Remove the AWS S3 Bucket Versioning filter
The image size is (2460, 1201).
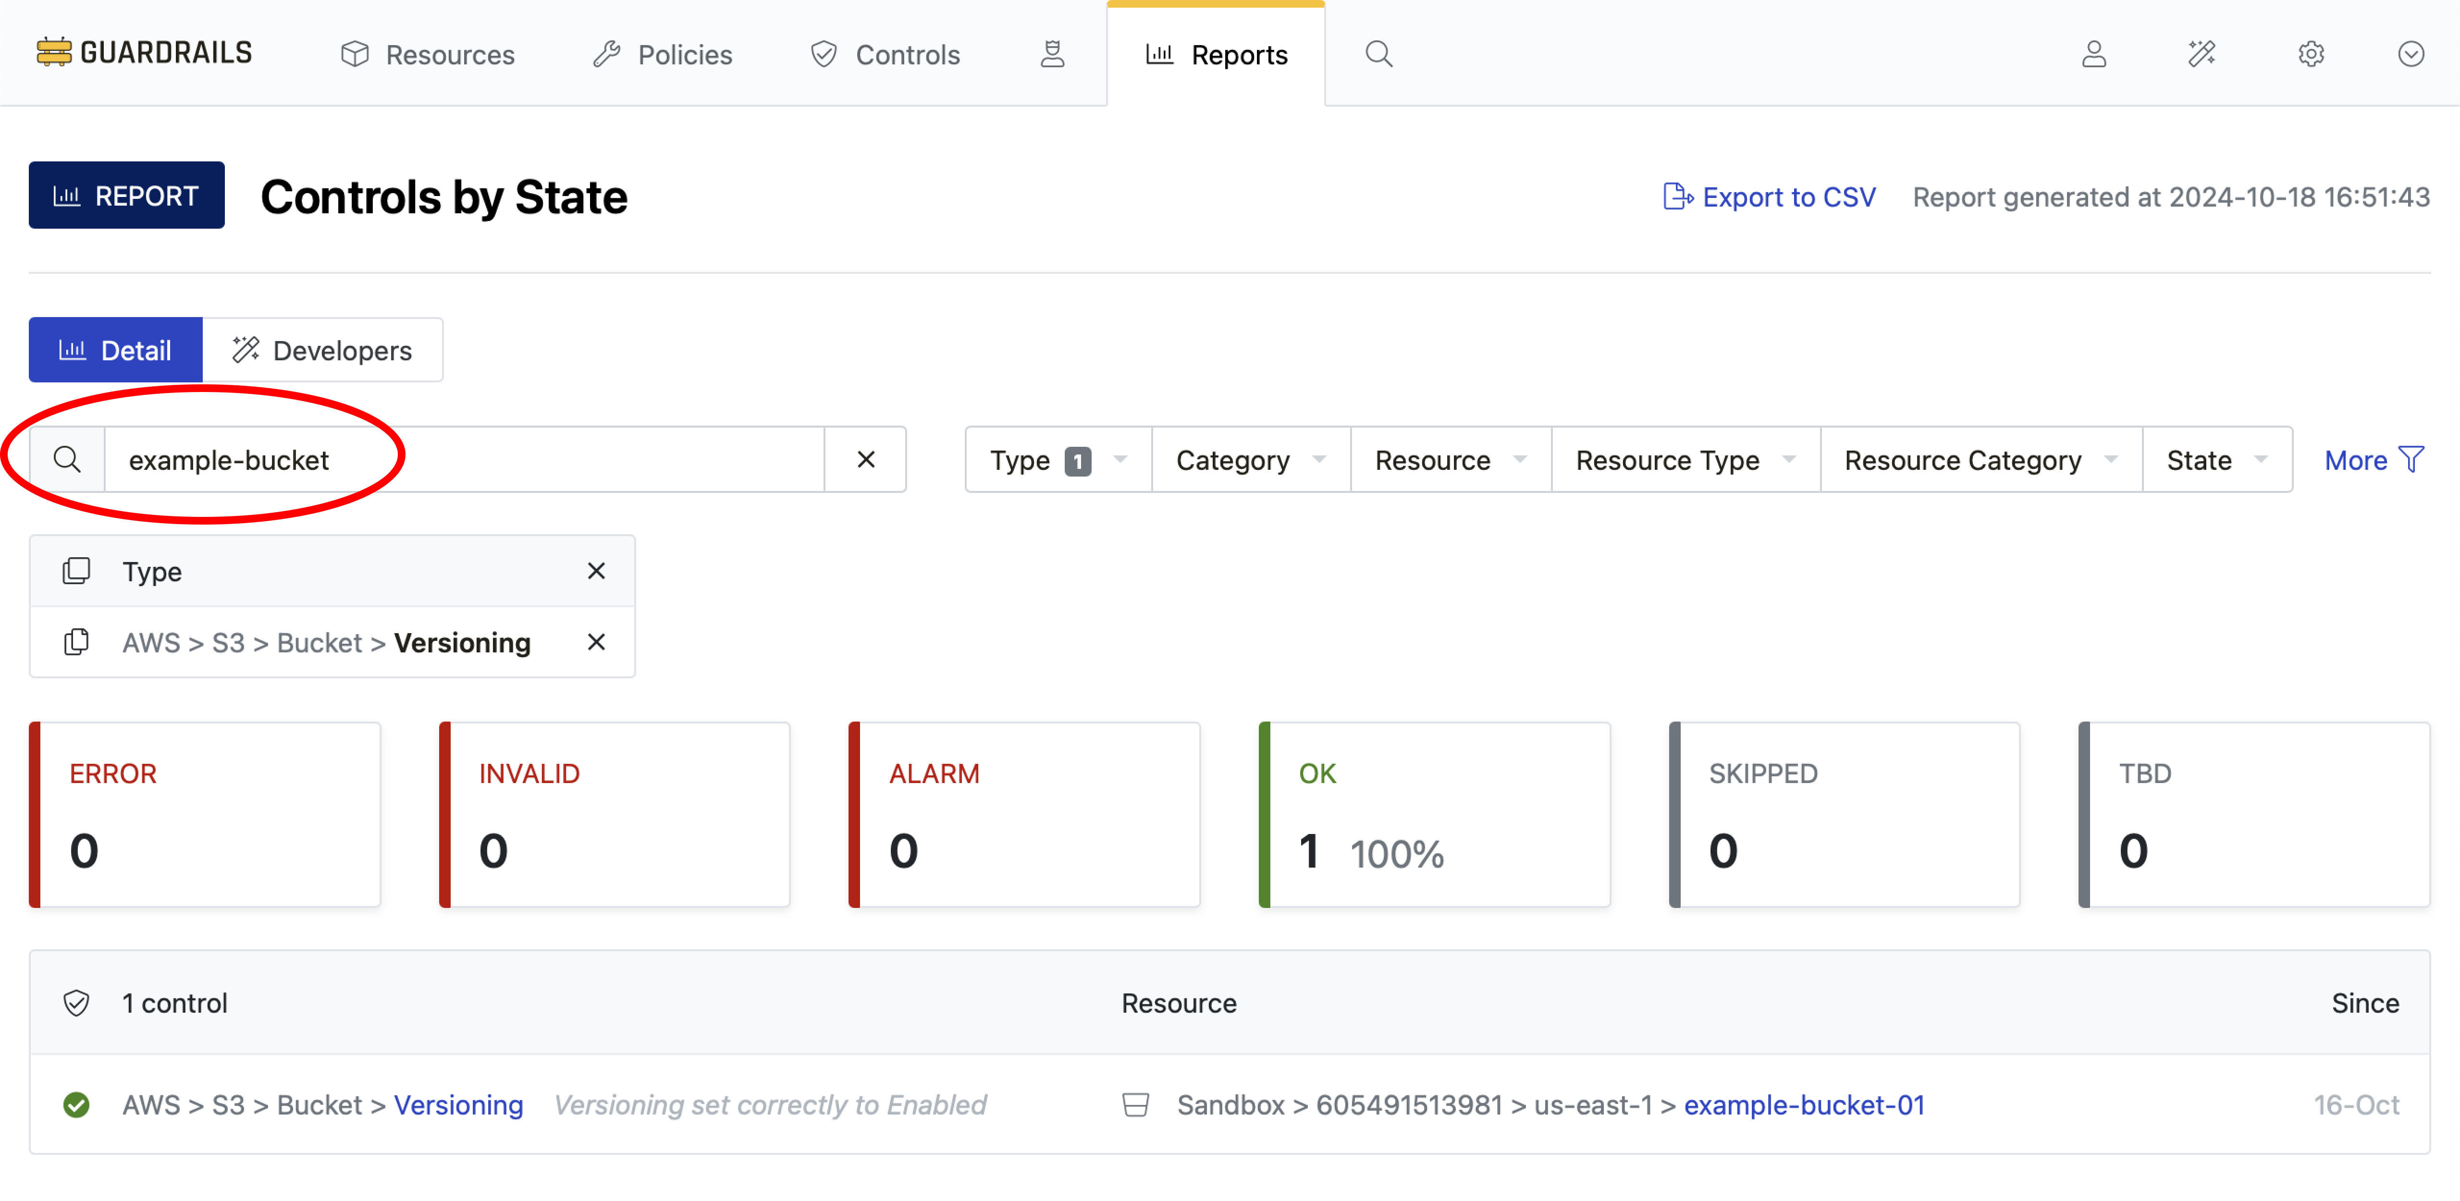point(596,642)
